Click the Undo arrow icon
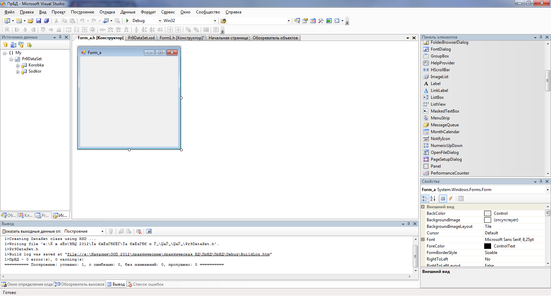Screen dimensions: 551x296 (x=82, y=21)
